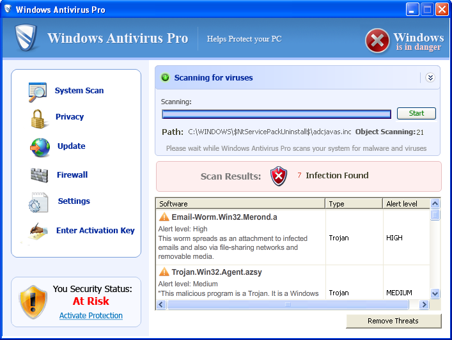The height and width of the screenshot is (340, 452).
Task: Click warning icon beside Email-Worm.Win32.Merond.a
Action: pyautogui.click(x=164, y=217)
